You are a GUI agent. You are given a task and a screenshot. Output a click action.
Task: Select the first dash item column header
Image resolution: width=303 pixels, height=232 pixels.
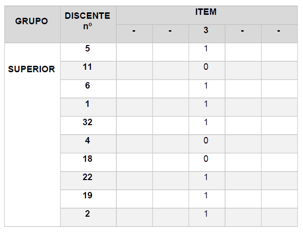tap(134, 34)
